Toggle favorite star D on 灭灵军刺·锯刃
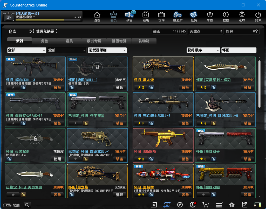This screenshot has width=266, height=209. (x=203, y=87)
